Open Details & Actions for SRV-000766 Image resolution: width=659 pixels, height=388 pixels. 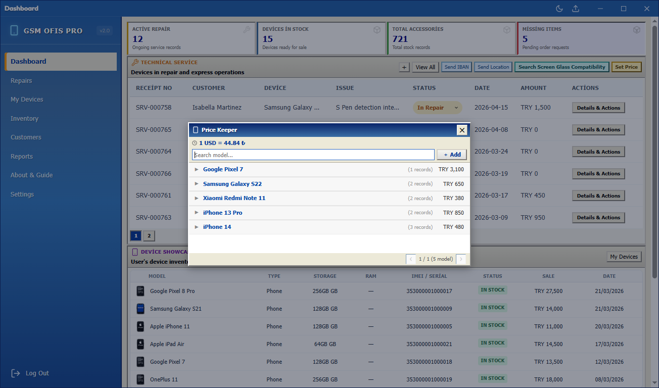pyautogui.click(x=598, y=174)
